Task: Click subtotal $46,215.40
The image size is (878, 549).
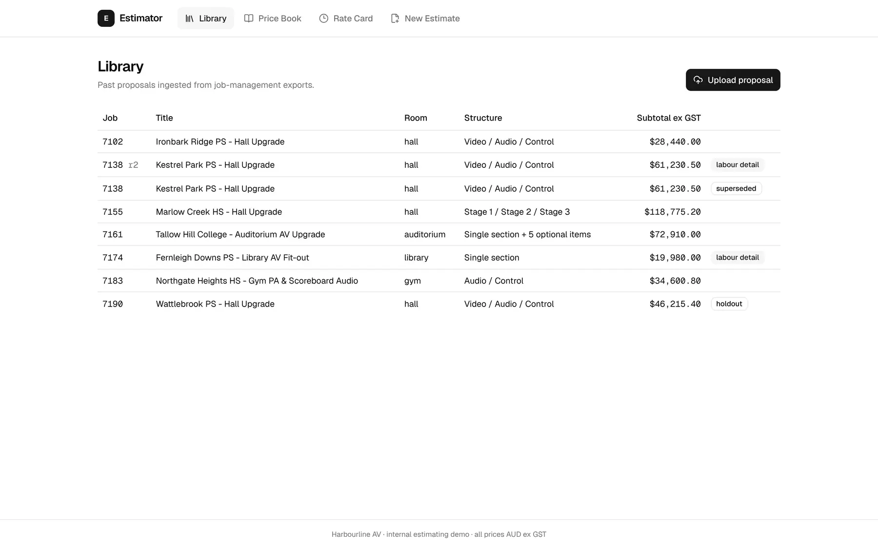Action: tap(675, 304)
